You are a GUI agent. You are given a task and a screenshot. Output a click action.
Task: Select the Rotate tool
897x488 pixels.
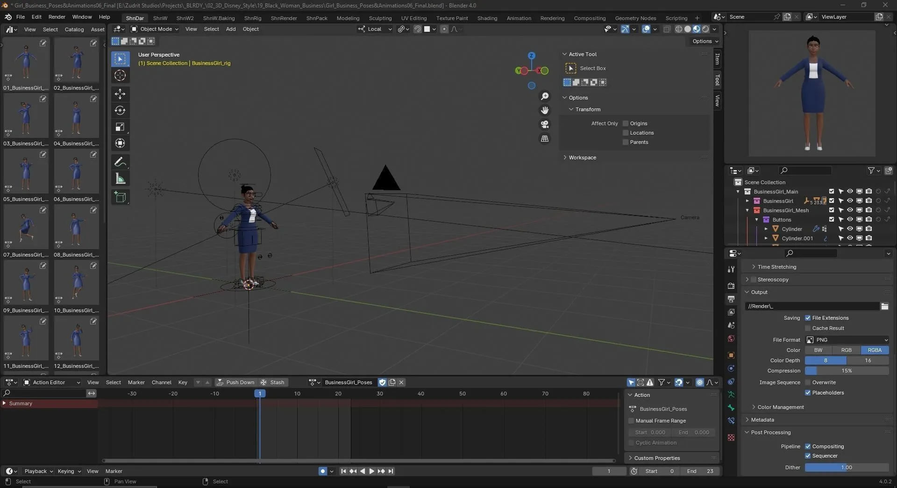(120, 110)
